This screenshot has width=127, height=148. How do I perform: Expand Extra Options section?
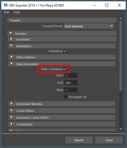click(x=11, y=57)
